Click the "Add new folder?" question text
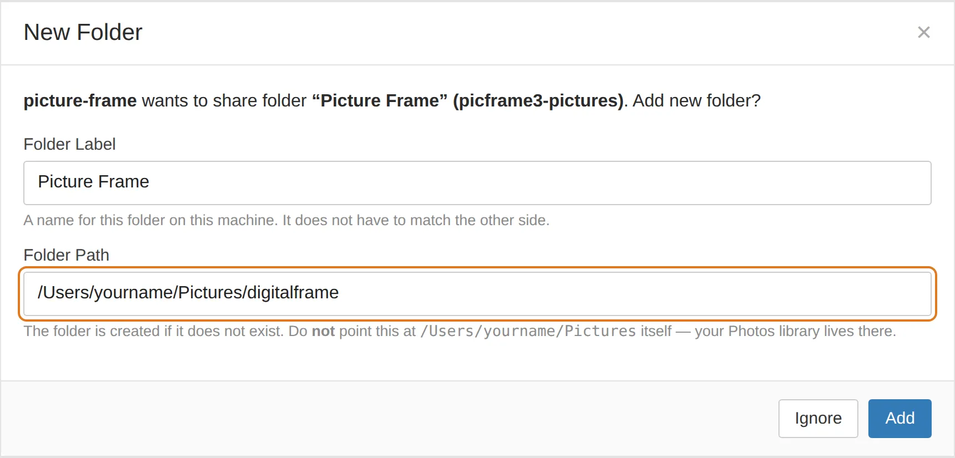955x458 pixels. click(x=697, y=100)
